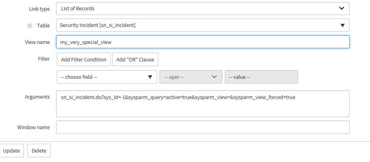Click the "Arguments" field label
Image resolution: width=370 pixels, height=162 pixels.
point(37,97)
